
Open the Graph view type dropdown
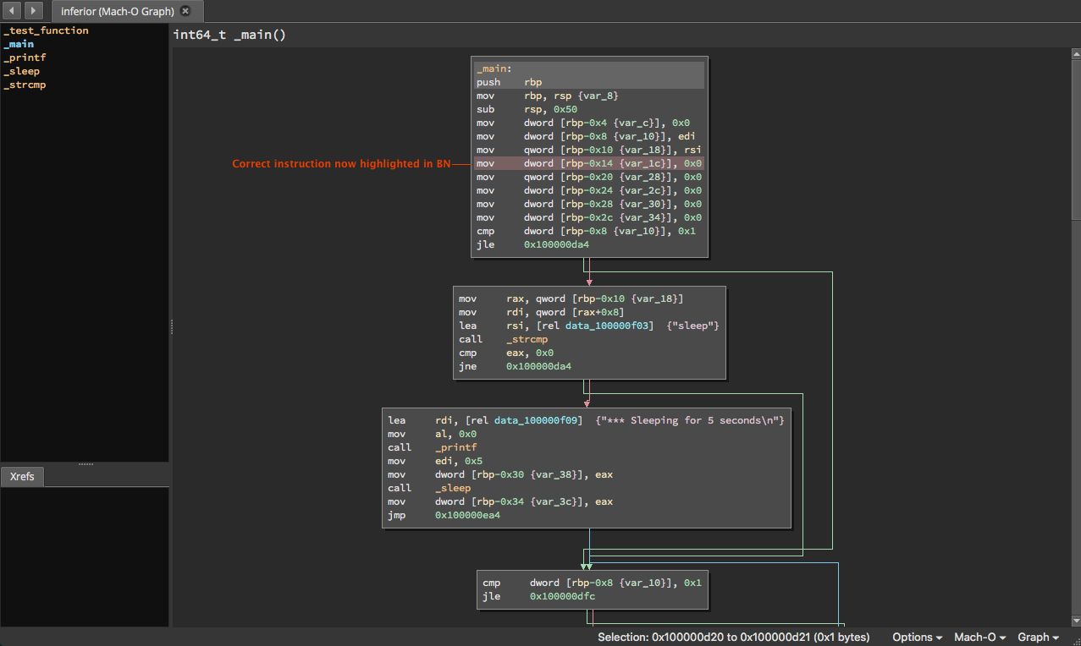coord(1038,637)
